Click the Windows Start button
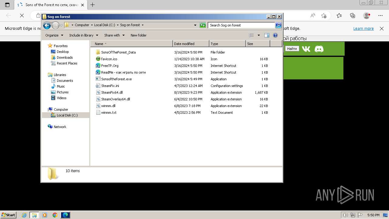The height and width of the screenshot is (219, 389). coord(8,215)
